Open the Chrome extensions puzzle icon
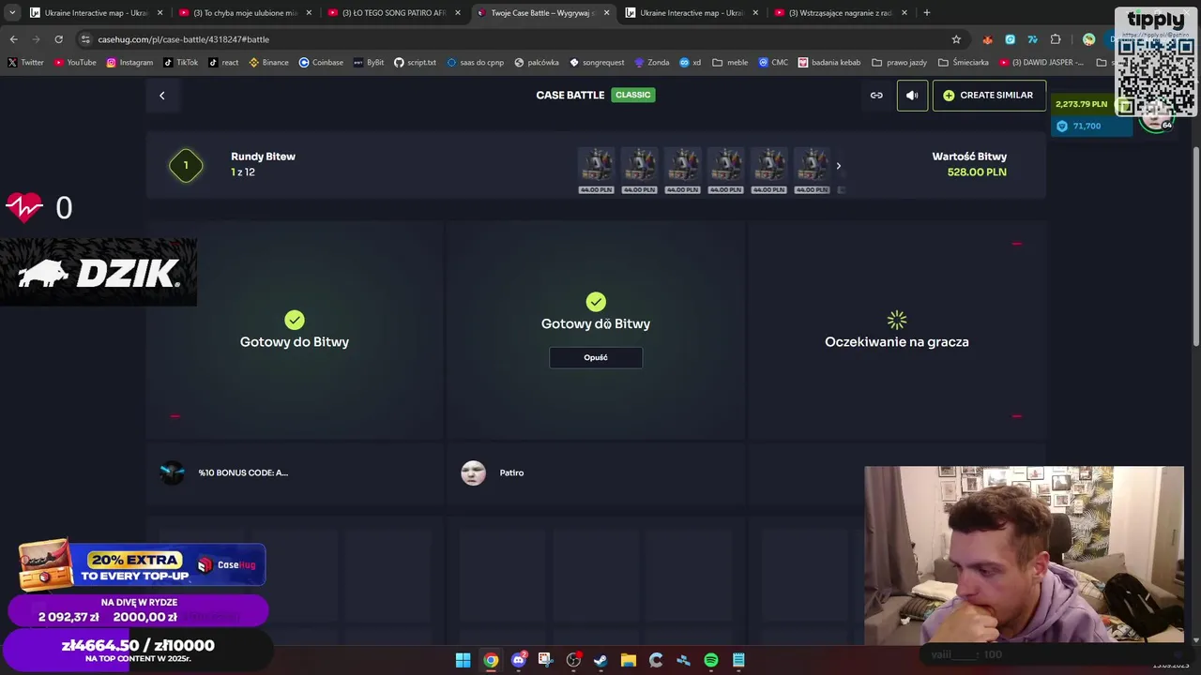Viewport: 1201px width, 675px height. coord(1056,39)
